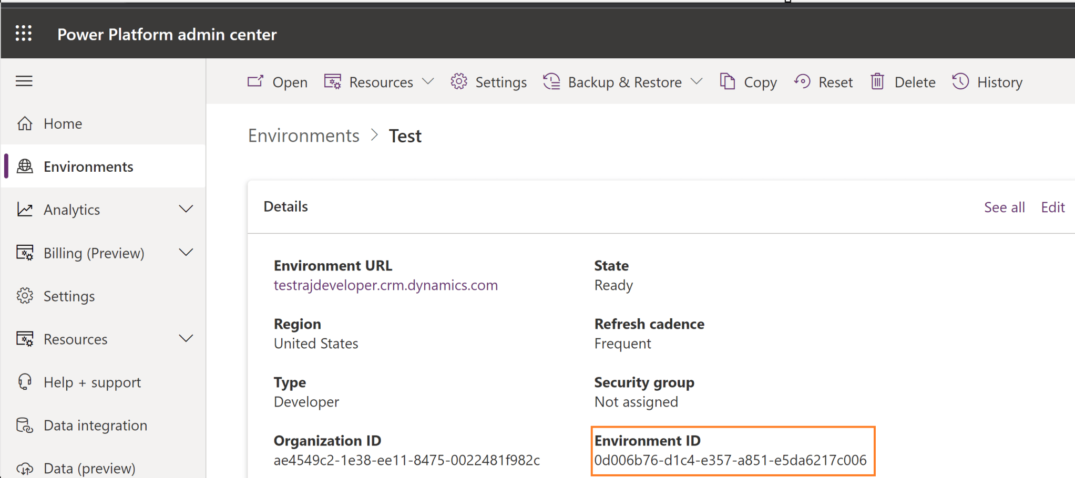Select Environments in the left navigation

88,166
